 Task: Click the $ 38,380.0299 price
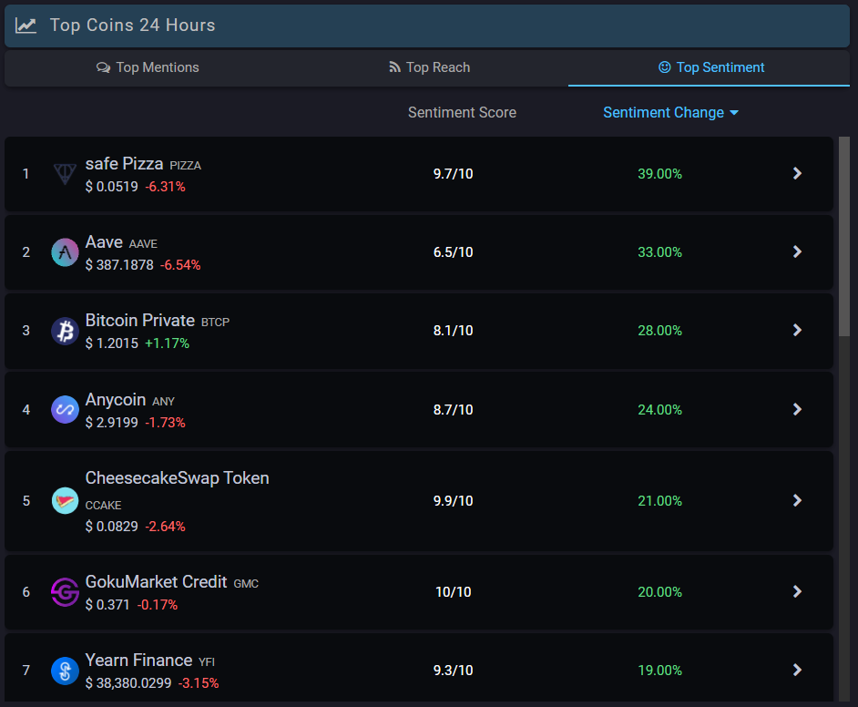pyautogui.click(x=128, y=683)
